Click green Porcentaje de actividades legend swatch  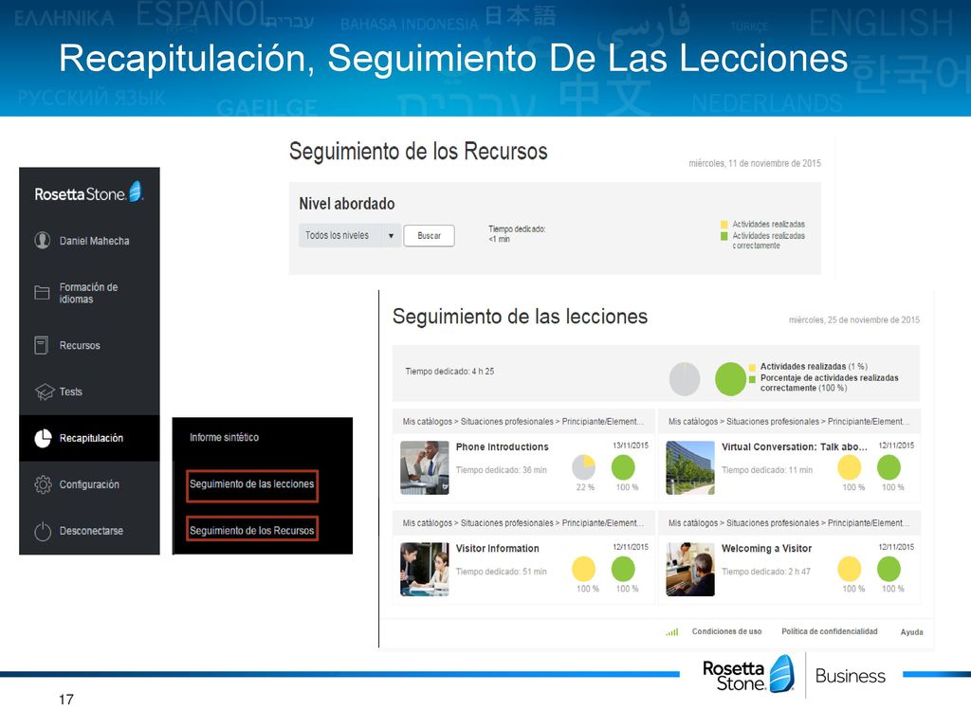(x=752, y=379)
